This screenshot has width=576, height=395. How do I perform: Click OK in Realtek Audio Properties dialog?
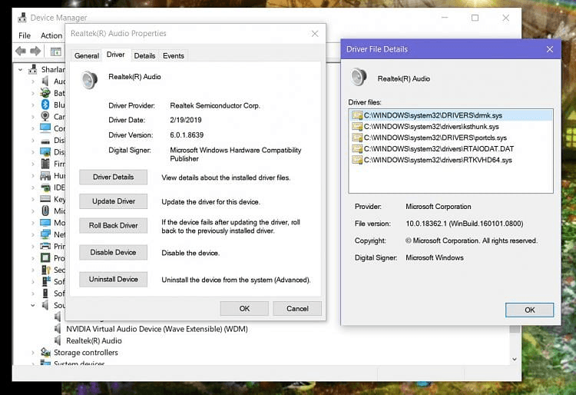click(244, 309)
